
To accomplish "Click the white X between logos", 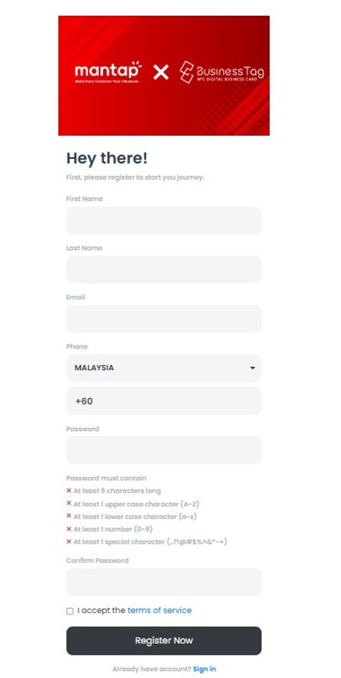I will (x=160, y=72).
